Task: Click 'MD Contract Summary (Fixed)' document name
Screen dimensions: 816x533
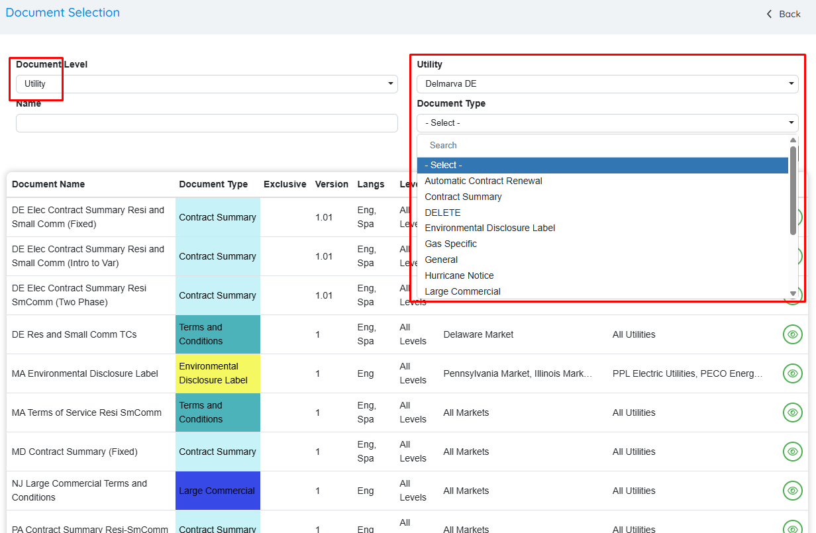Action: pos(75,452)
